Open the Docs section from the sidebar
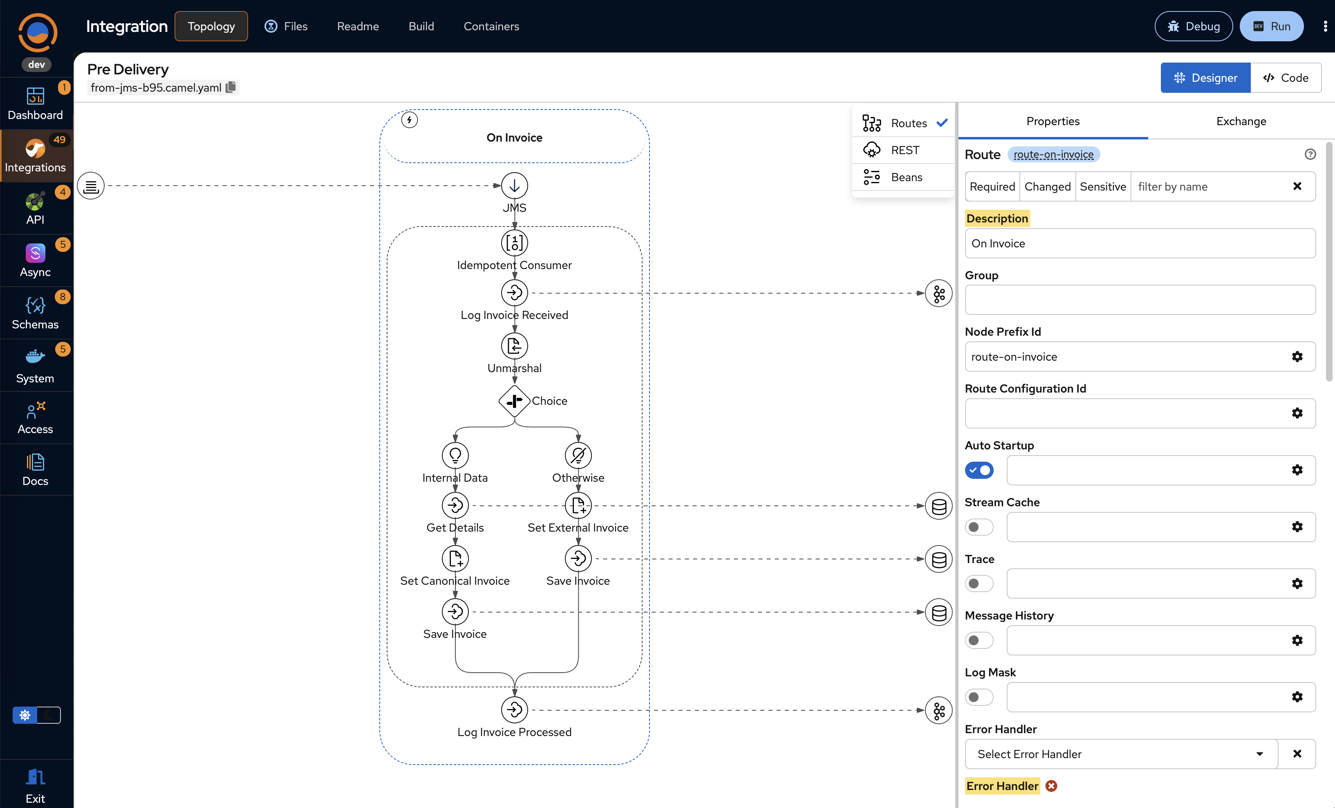 tap(35, 468)
